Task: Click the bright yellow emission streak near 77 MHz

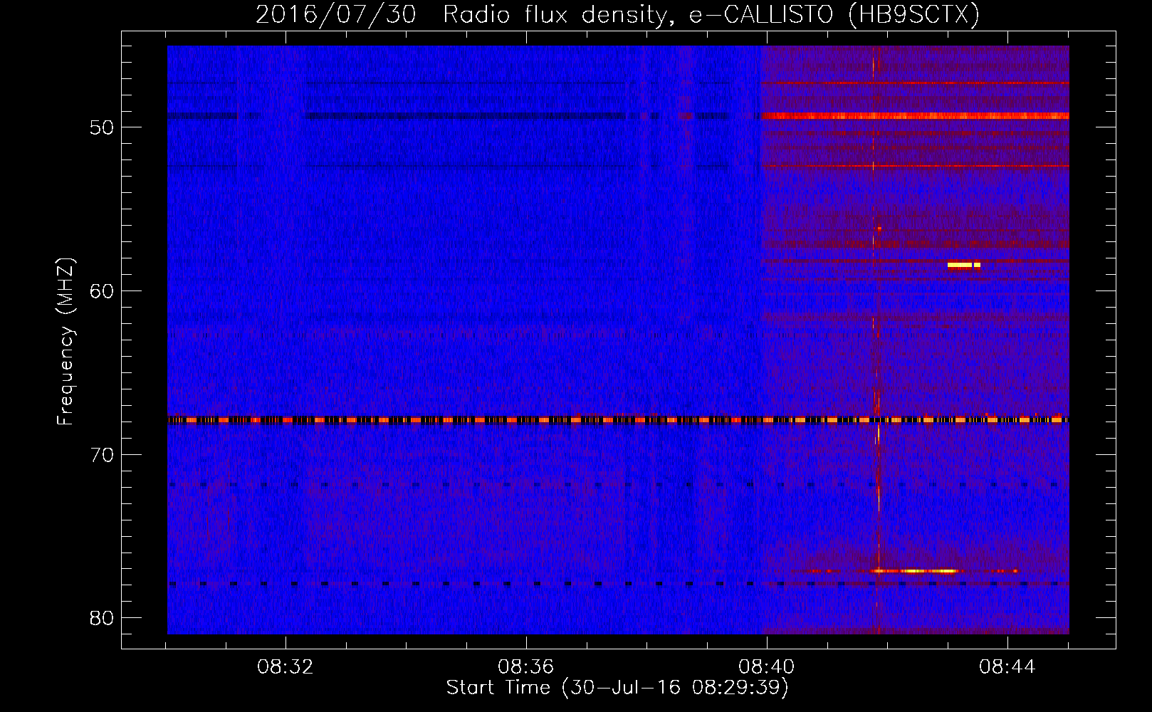Action: (915, 571)
